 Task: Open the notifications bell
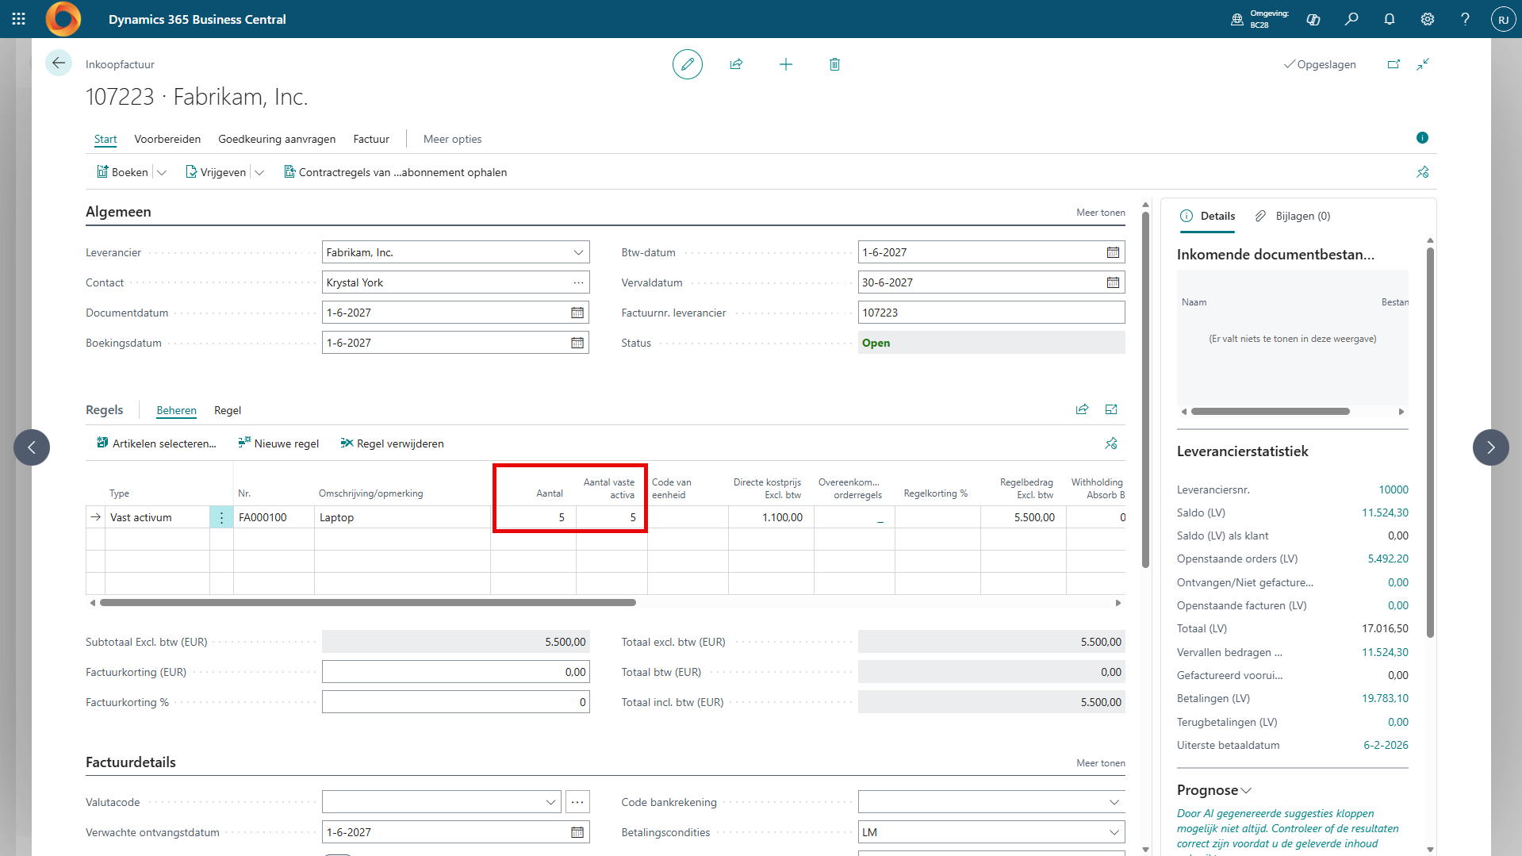[1389, 19]
